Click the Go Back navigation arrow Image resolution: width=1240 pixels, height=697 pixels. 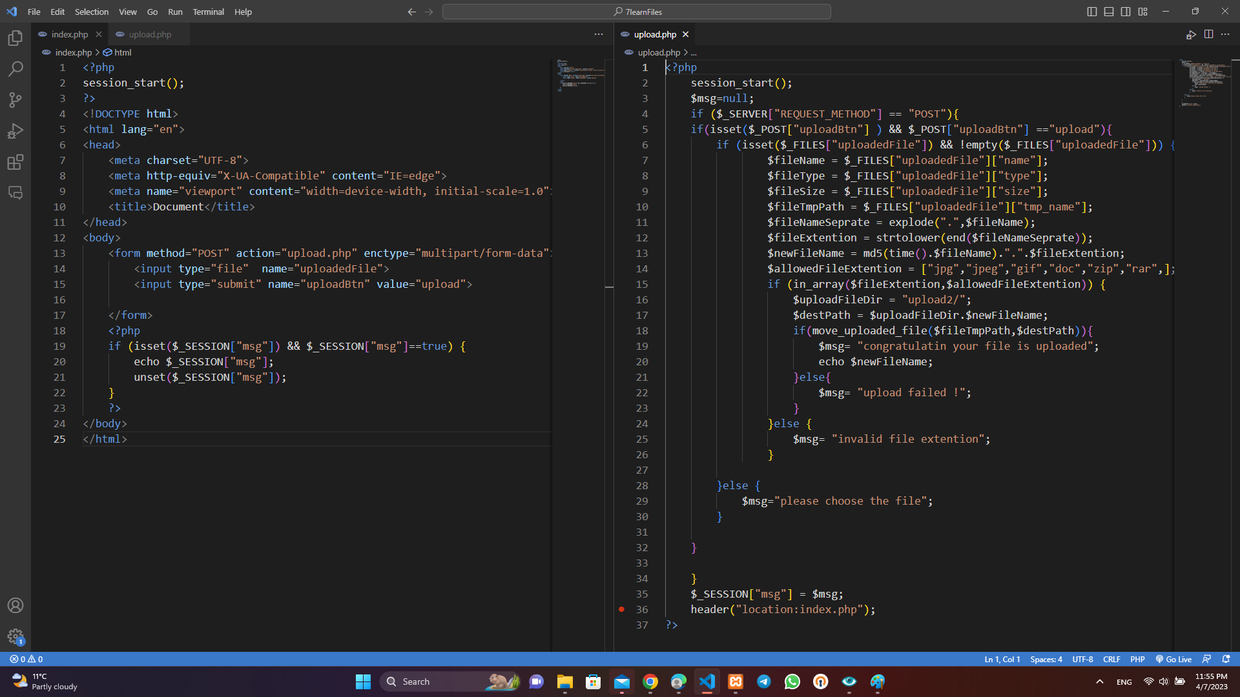412,12
